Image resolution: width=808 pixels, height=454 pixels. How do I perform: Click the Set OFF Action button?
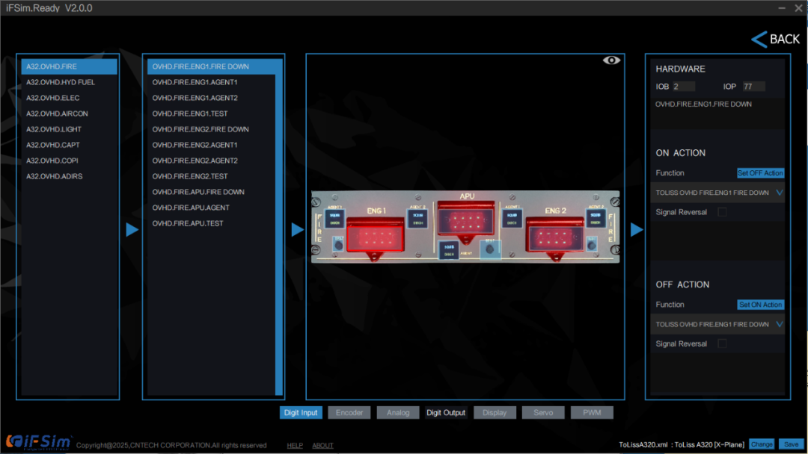coord(760,172)
